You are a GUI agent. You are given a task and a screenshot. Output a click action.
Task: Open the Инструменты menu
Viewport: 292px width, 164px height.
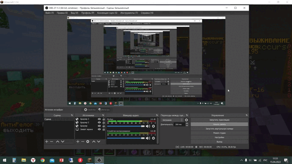click(x=129, y=13)
